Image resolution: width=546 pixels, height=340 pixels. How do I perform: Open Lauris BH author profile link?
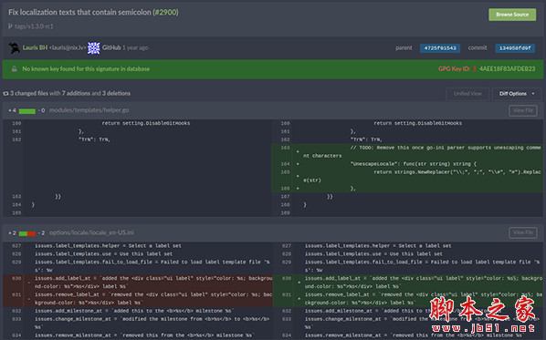click(x=35, y=47)
